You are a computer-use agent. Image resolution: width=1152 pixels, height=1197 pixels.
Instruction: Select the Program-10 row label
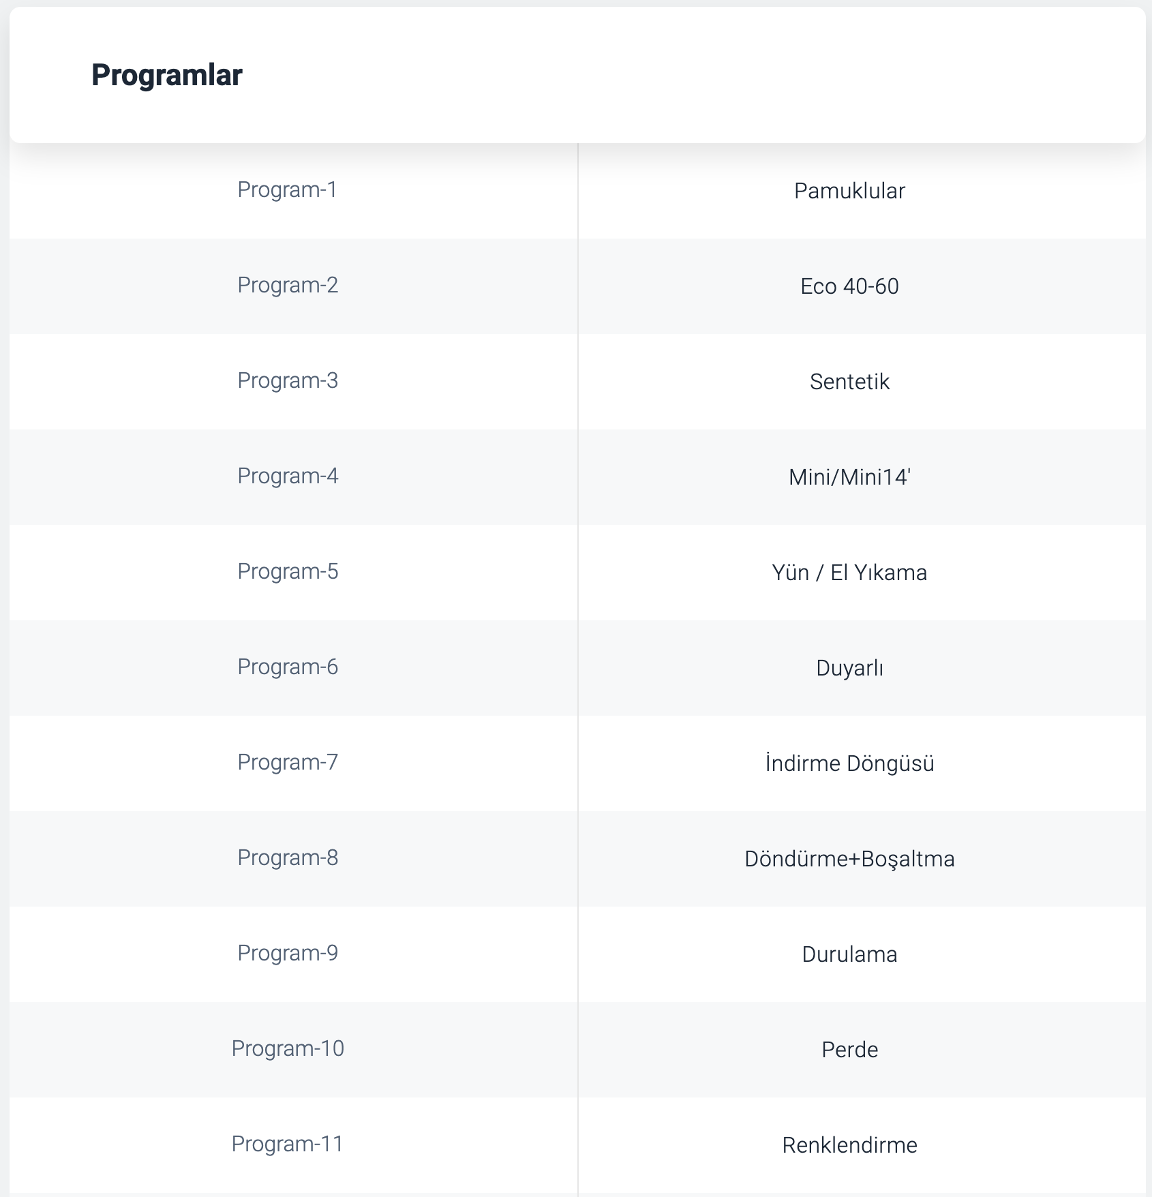[x=288, y=1048]
